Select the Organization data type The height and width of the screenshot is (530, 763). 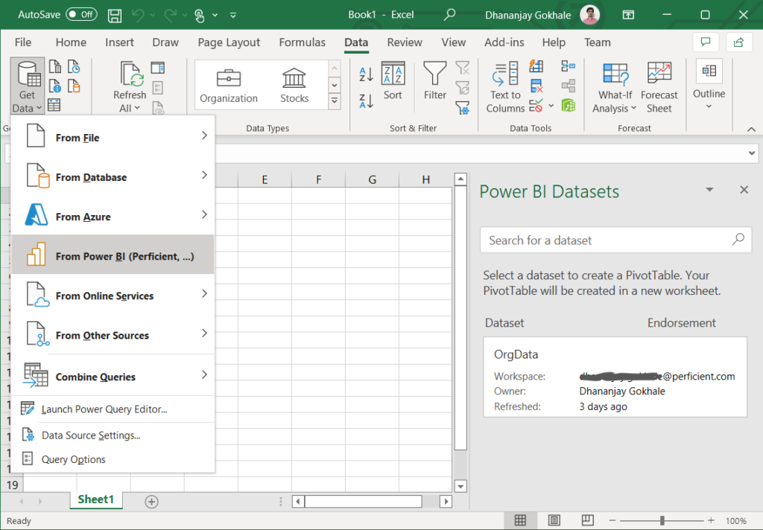pyautogui.click(x=228, y=84)
